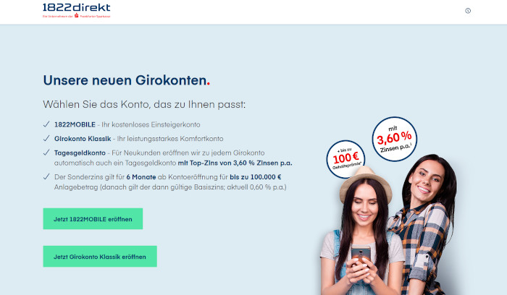The height and width of the screenshot is (295, 507).
Task: Click the bold 1822MOBILE label
Action: tap(75, 124)
